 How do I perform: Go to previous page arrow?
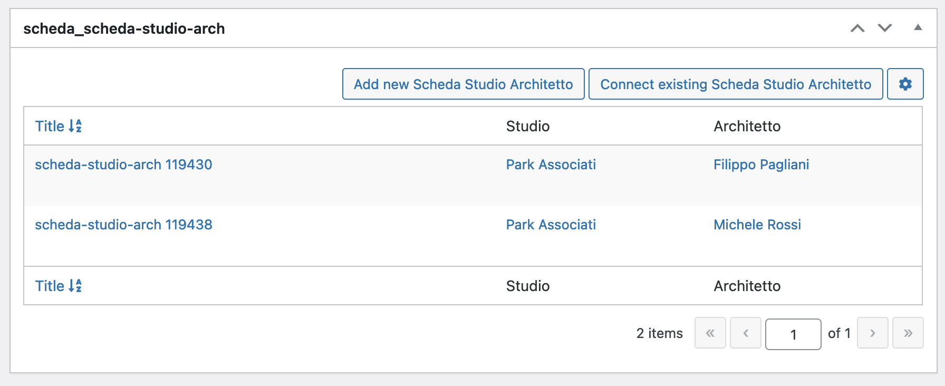[746, 333]
